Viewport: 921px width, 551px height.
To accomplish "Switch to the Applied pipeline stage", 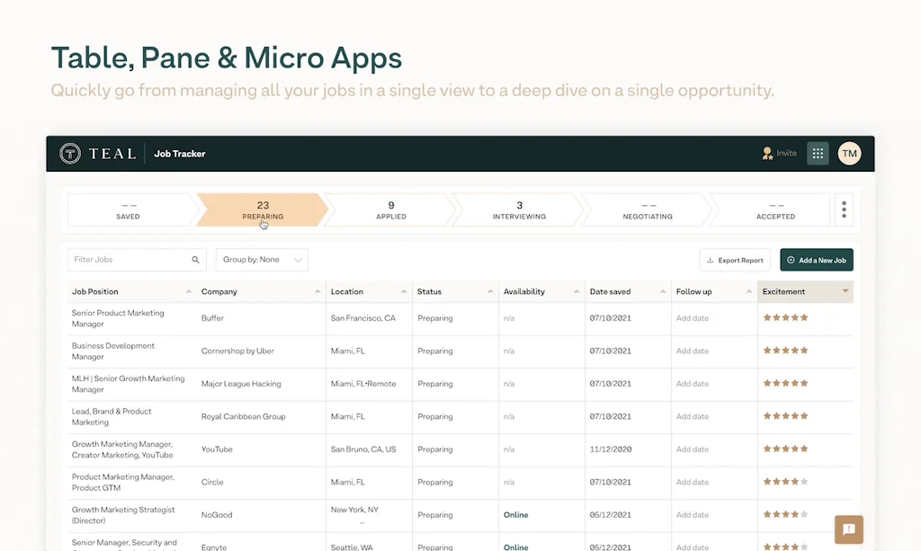I will (x=391, y=209).
